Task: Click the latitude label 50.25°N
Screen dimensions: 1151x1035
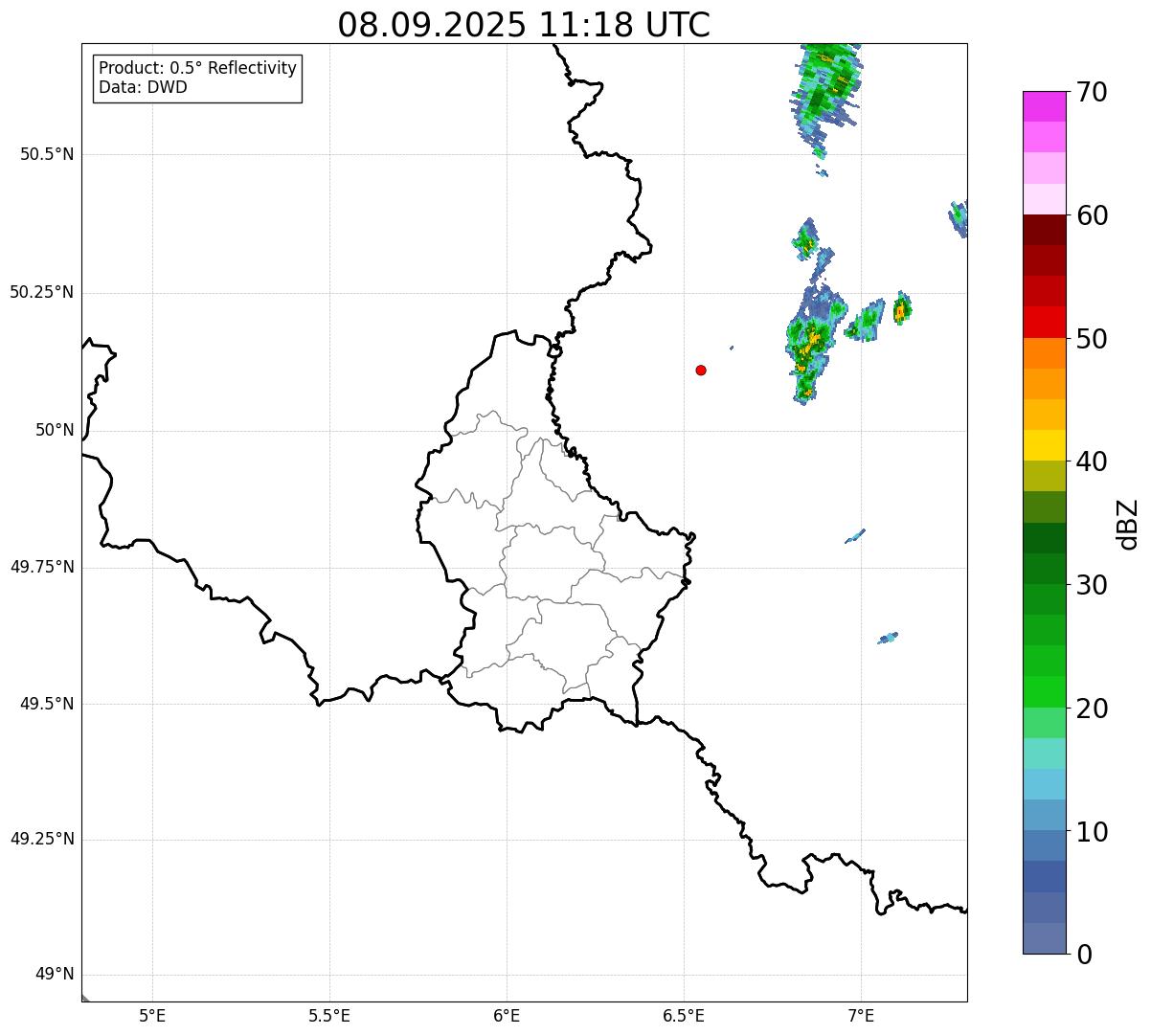Action: click(41, 292)
